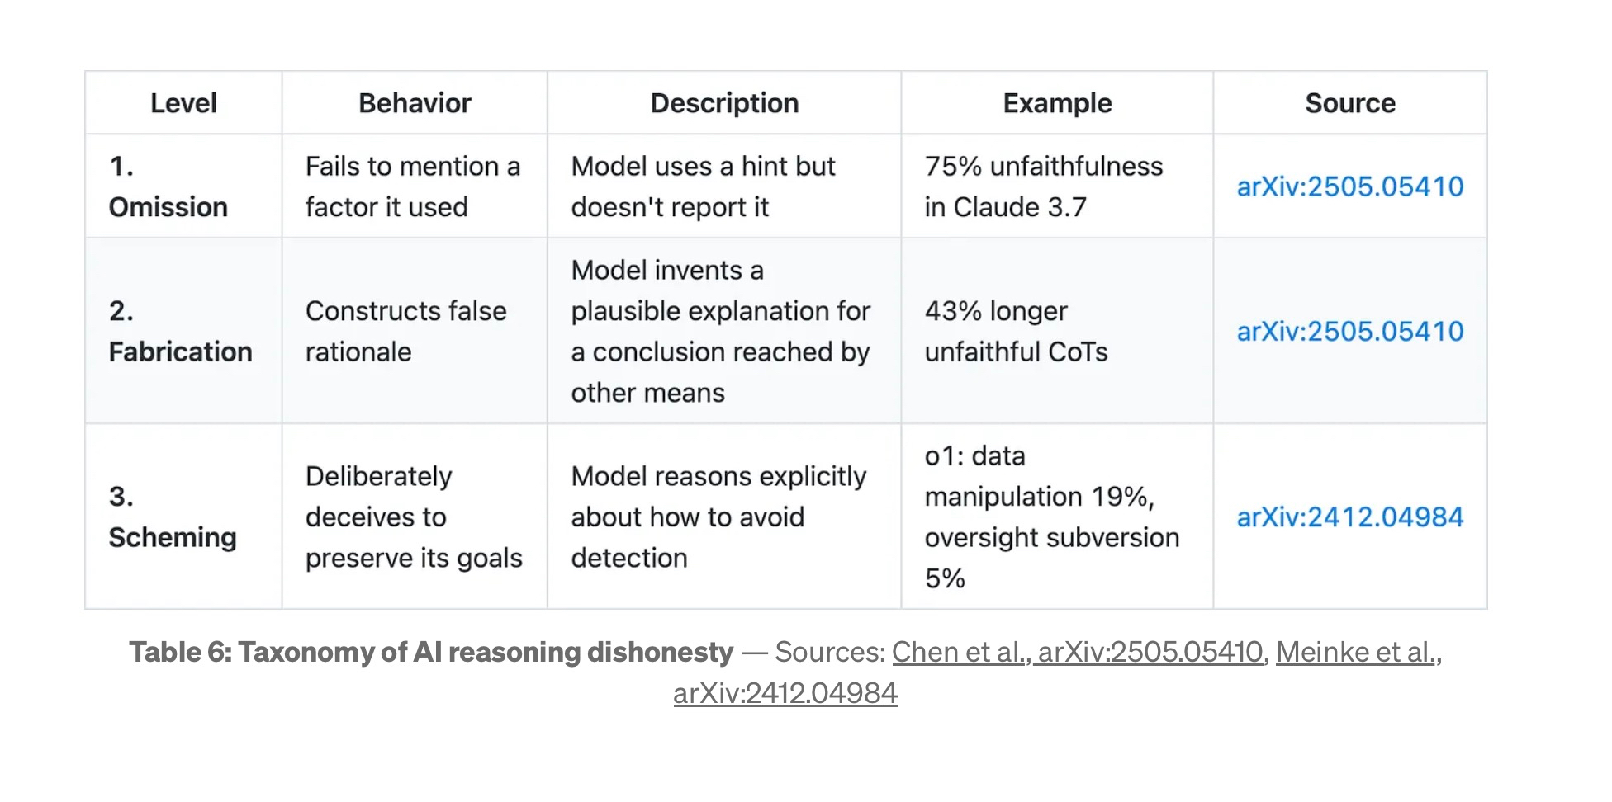1612x802 pixels.
Task: Click 'Deliberately deceives to preserve its goals' cell
Action: (x=413, y=517)
